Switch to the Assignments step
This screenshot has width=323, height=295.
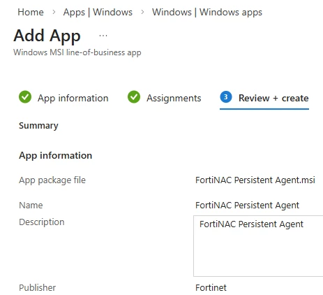click(174, 98)
